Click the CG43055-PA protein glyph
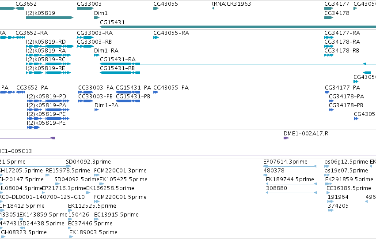 click(156, 92)
